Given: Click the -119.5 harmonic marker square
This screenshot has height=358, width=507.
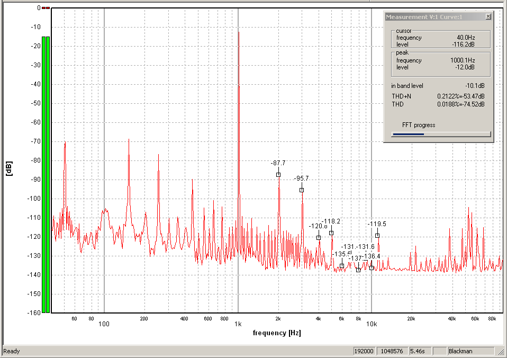Looking at the screenshot, I should [x=377, y=236].
